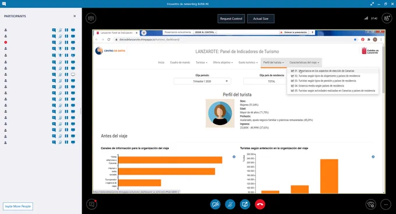This screenshot has height=214, width=396.
Task: Click the red Pinterest extension icon
Action: point(363,40)
